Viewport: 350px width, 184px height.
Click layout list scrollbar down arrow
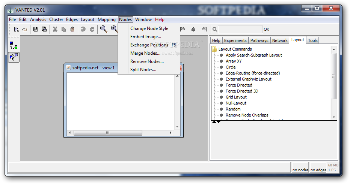(x=334, y=117)
